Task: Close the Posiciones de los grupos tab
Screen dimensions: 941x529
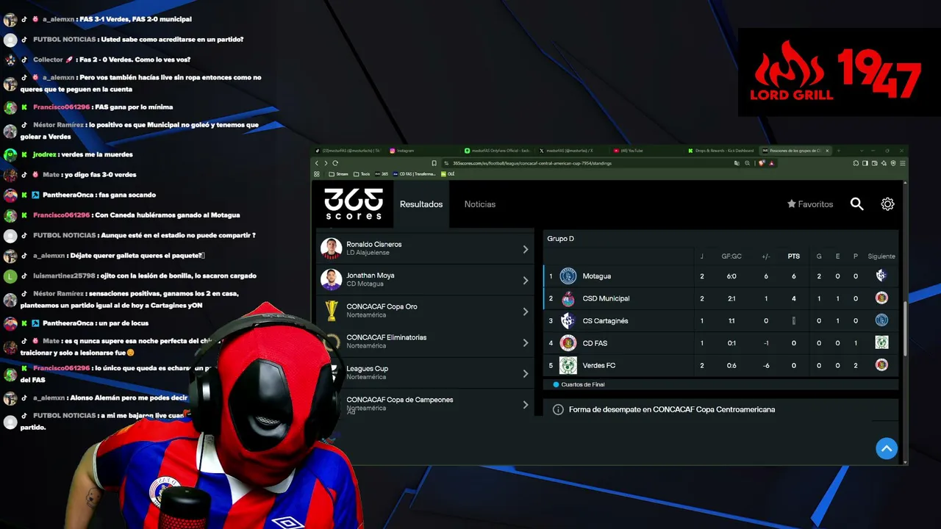Action: click(827, 151)
